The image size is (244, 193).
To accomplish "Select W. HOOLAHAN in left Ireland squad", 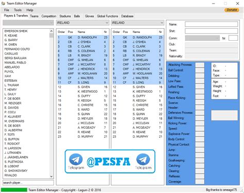I will (83, 74).
